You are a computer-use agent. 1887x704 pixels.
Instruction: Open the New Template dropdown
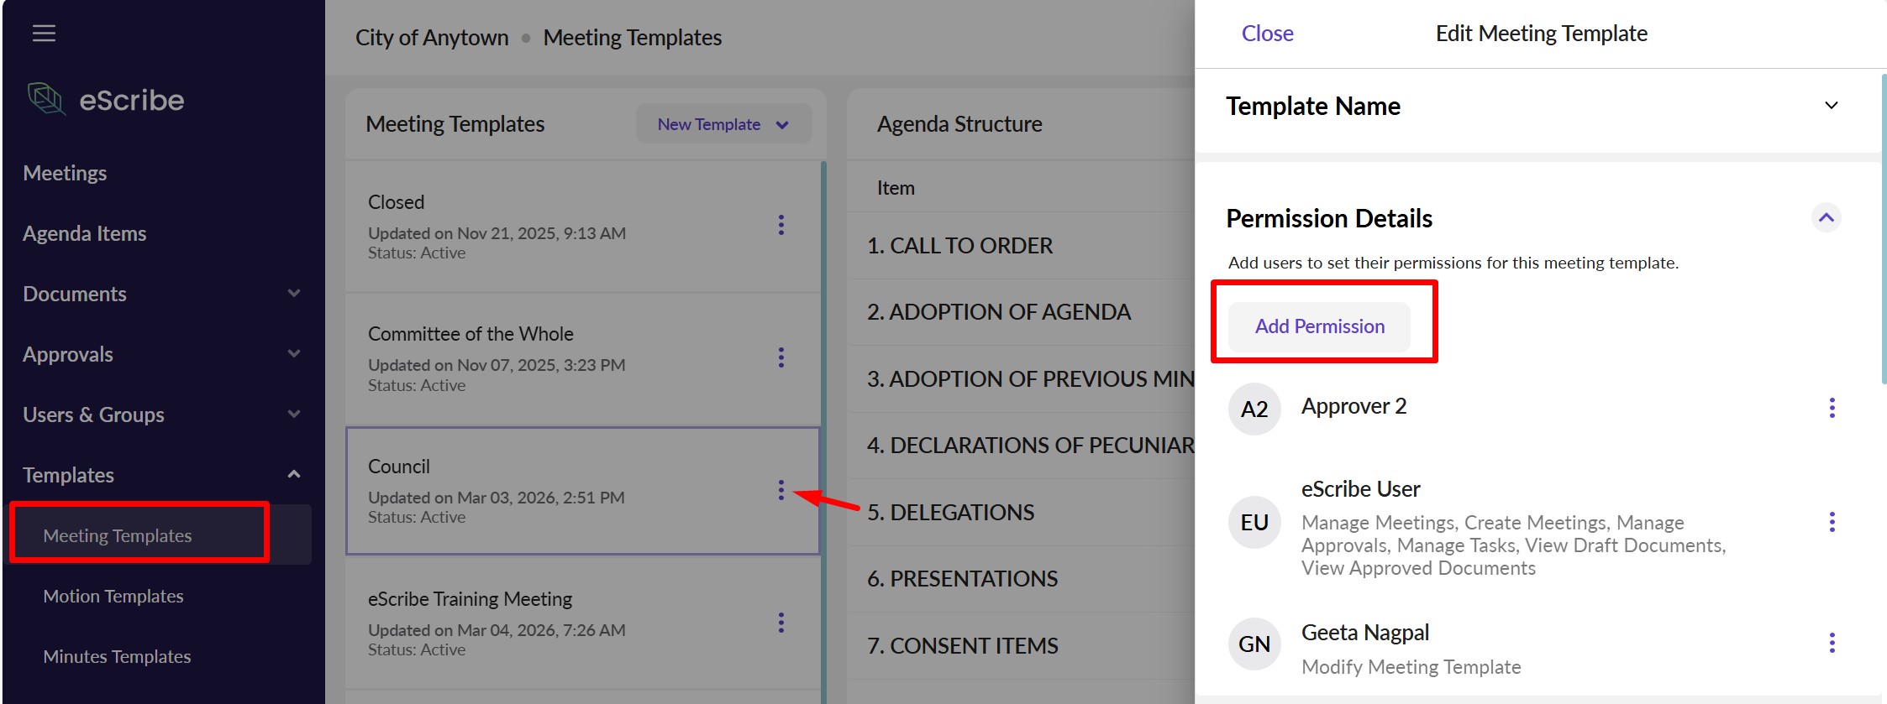click(723, 124)
